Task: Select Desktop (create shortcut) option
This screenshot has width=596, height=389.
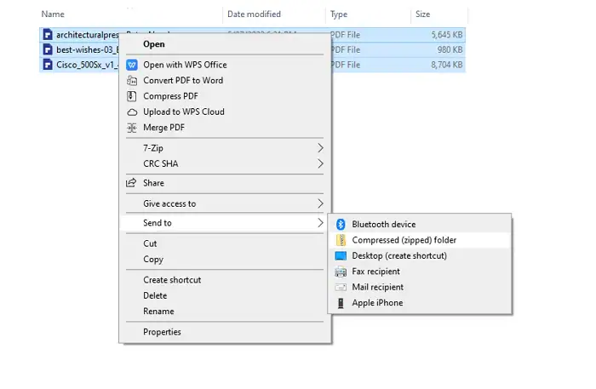Action: (x=399, y=255)
